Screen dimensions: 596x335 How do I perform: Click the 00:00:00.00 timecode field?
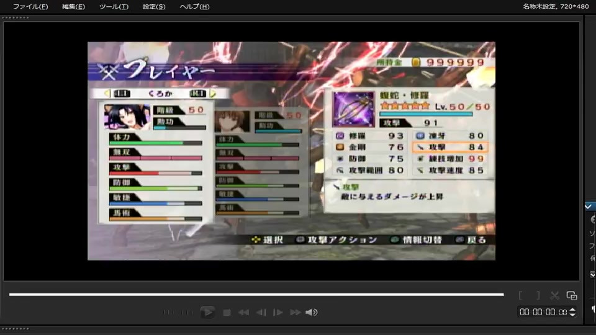pos(543,312)
